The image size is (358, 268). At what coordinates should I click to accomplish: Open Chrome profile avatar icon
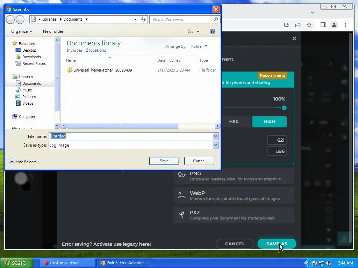(334, 25)
